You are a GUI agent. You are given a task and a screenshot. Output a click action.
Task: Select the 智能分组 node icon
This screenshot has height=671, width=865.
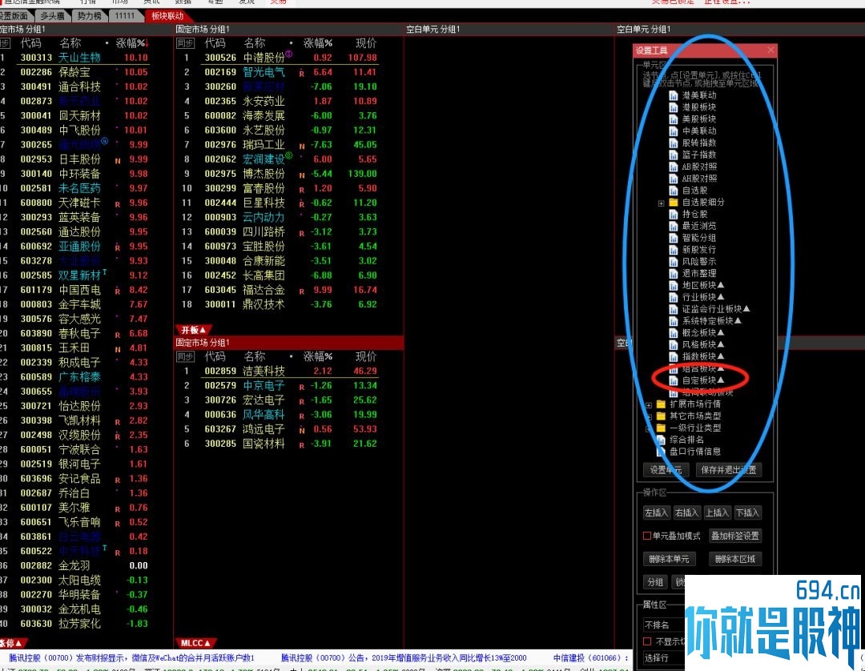tap(674, 238)
